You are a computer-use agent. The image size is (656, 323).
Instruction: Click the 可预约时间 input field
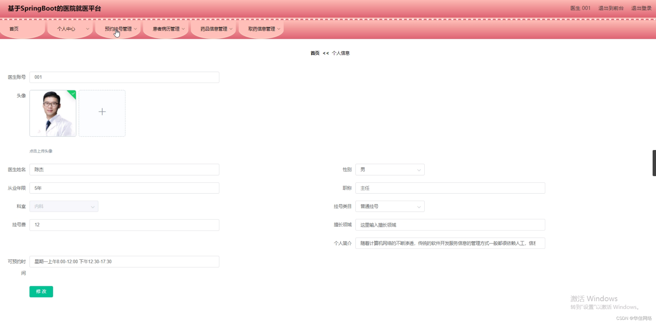(x=124, y=261)
